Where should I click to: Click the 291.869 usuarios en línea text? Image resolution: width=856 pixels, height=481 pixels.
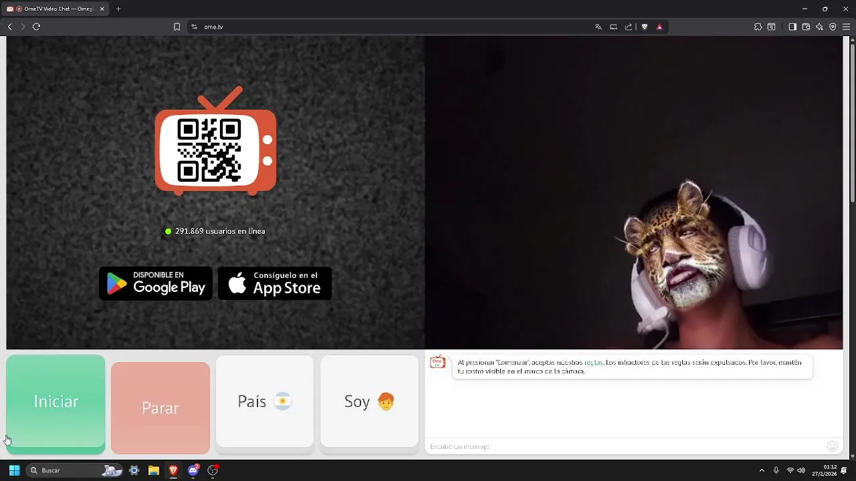coord(220,231)
